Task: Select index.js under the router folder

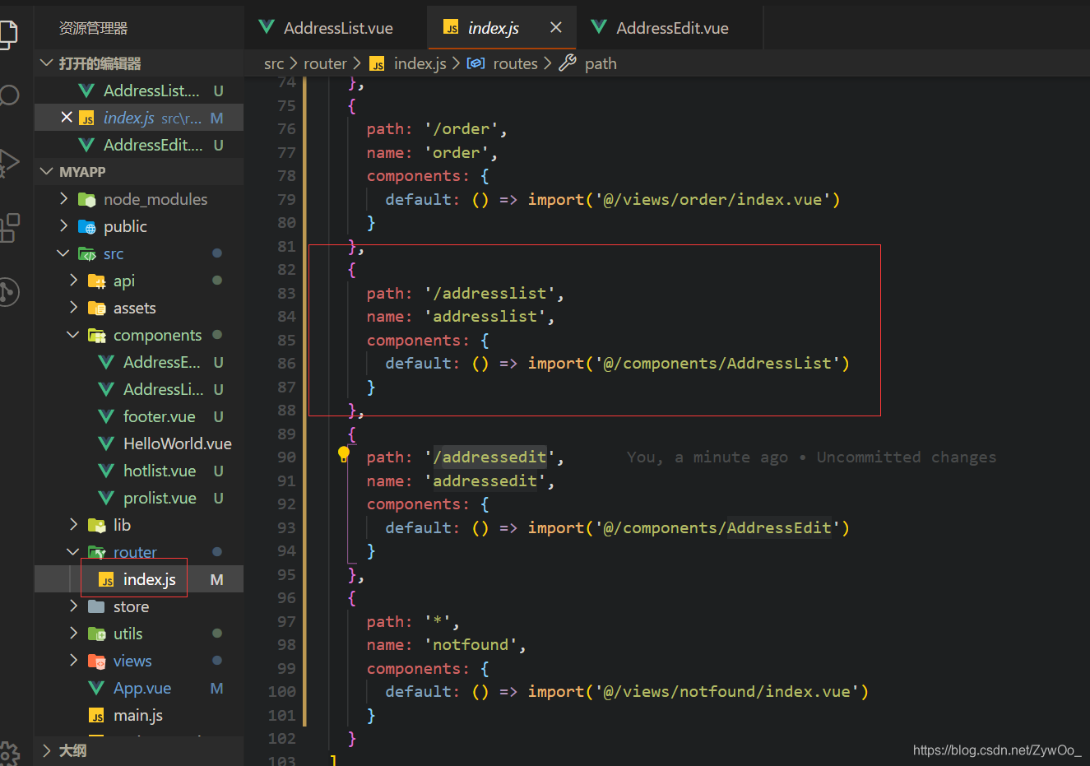Action: 139,579
